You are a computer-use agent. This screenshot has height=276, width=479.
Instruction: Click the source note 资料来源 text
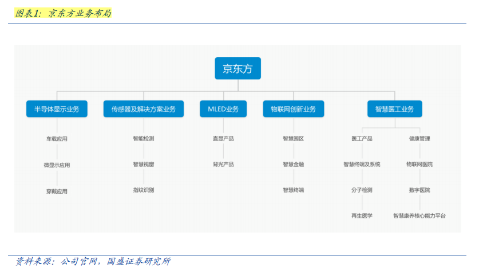(x=93, y=261)
